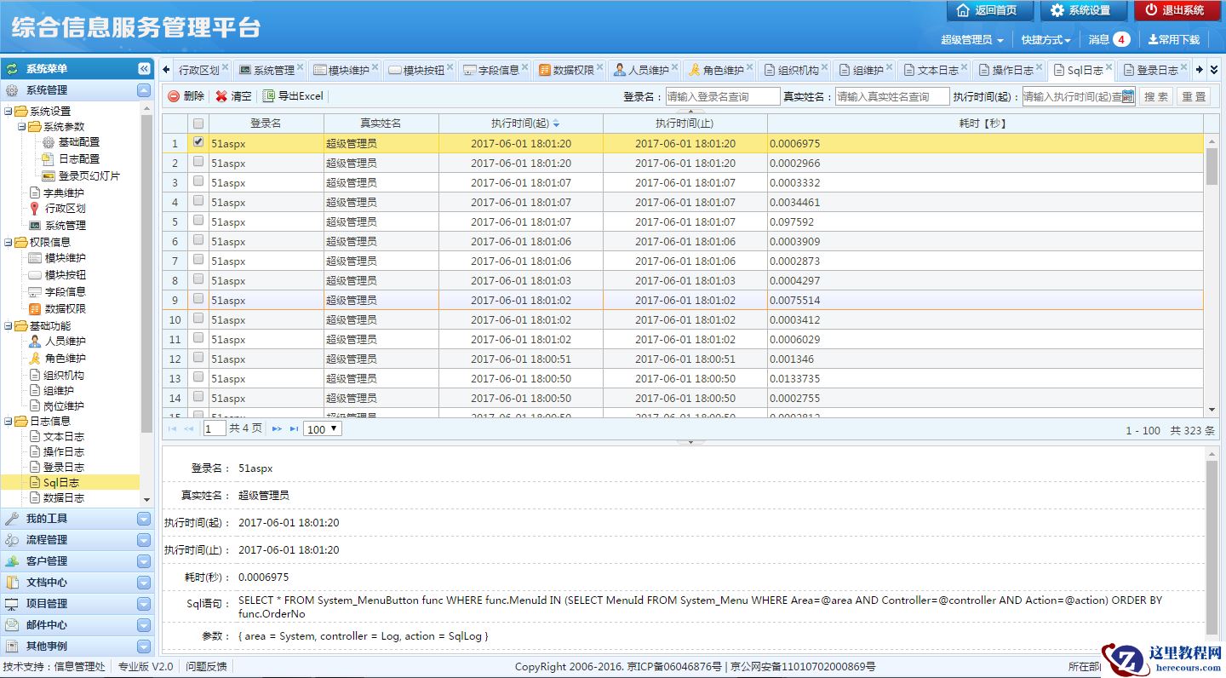Click the 搜索 search button
The height and width of the screenshot is (678, 1226).
(1155, 96)
